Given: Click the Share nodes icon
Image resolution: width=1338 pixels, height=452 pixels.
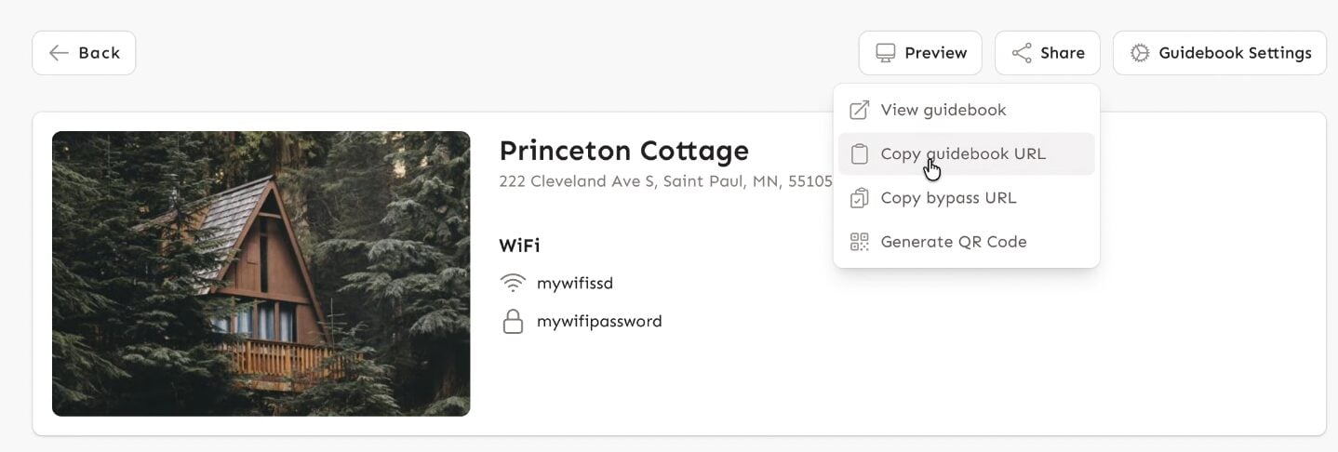Looking at the screenshot, I should (x=1022, y=53).
